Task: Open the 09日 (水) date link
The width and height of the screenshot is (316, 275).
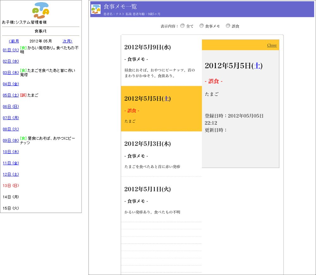Action: tap(11, 140)
